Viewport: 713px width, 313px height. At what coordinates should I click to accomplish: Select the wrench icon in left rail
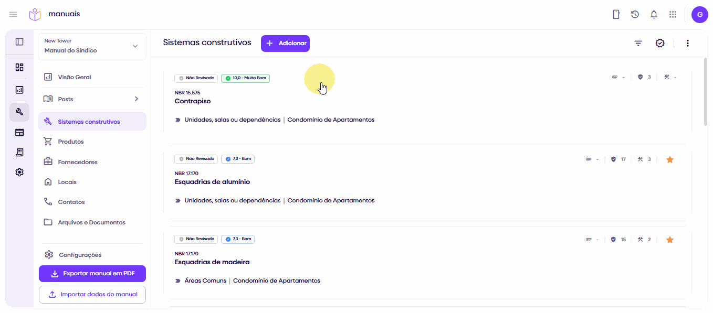[19, 112]
